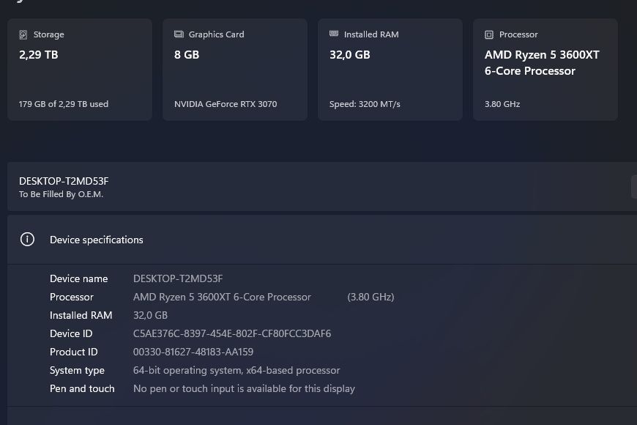Click the Processor chip icon
The image size is (637, 425).
point(489,34)
